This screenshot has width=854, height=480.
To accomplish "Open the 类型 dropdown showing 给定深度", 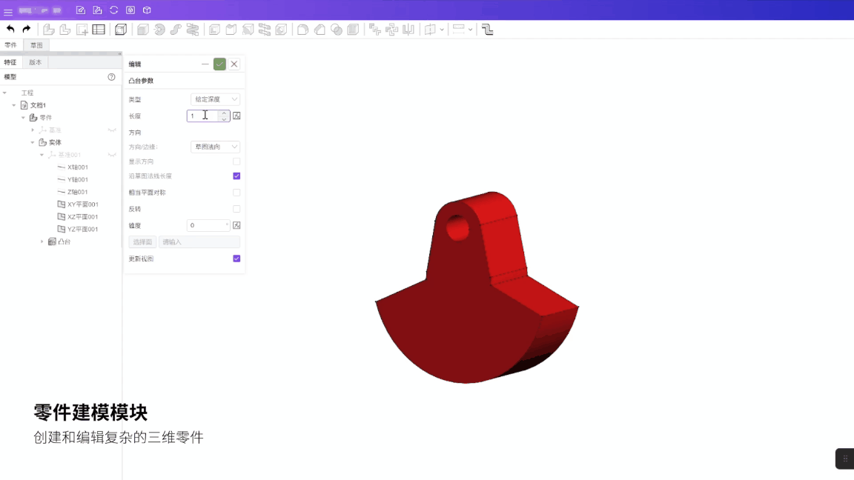I will (x=215, y=99).
